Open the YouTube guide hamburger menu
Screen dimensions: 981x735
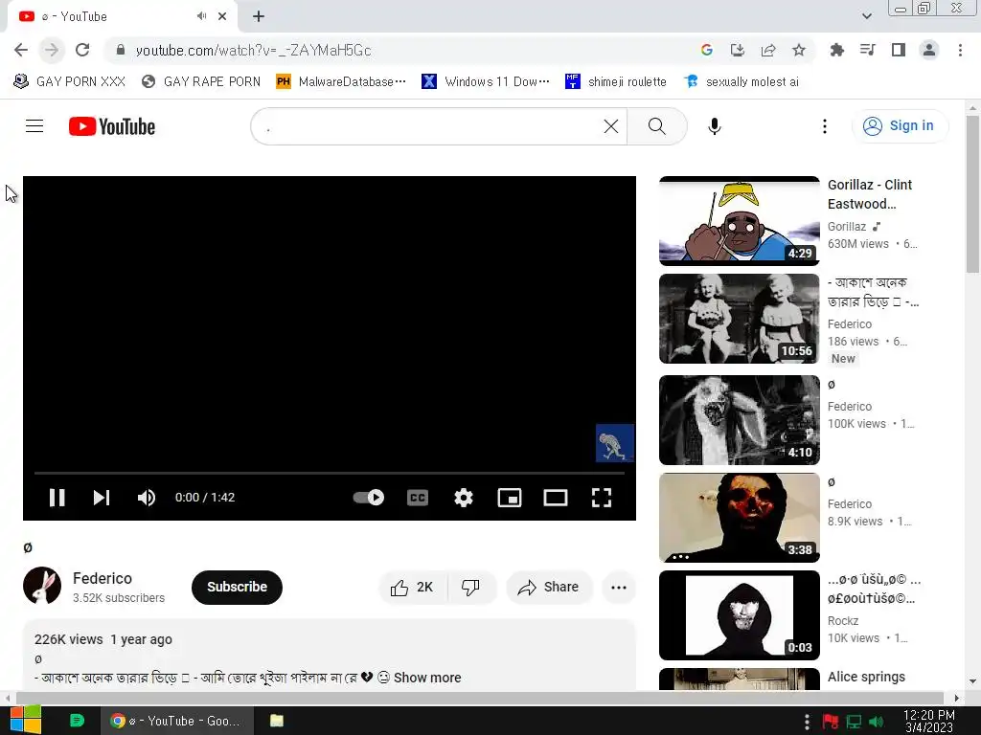[x=34, y=126]
